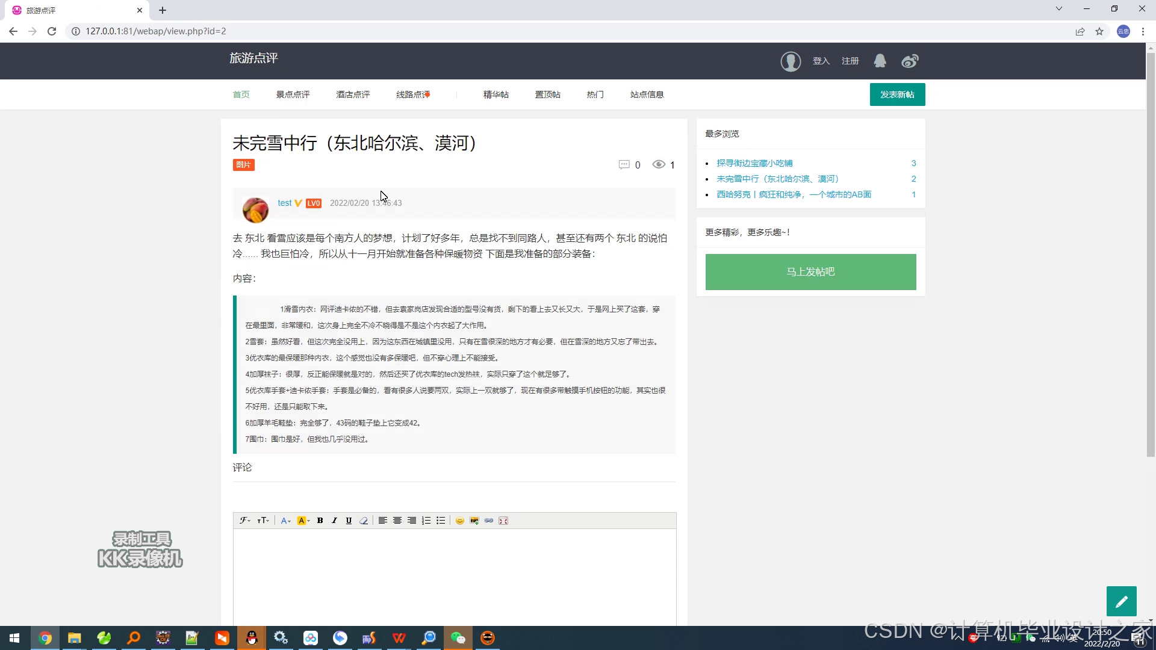
Task: Click the ordered list icon
Action: click(426, 521)
